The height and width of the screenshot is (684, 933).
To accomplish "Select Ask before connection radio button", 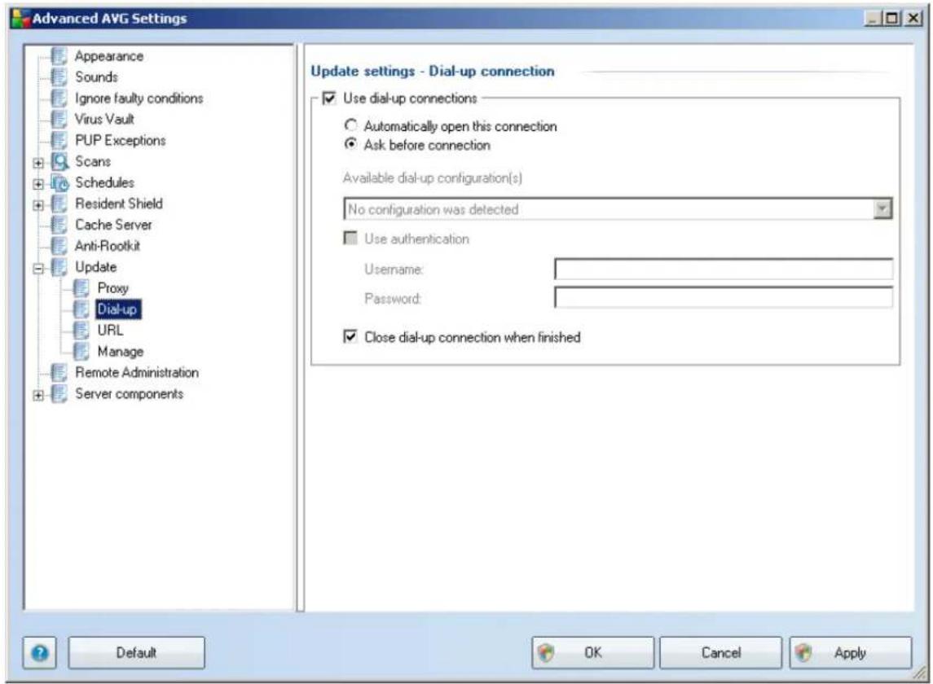I will pyautogui.click(x=351, y=144).
